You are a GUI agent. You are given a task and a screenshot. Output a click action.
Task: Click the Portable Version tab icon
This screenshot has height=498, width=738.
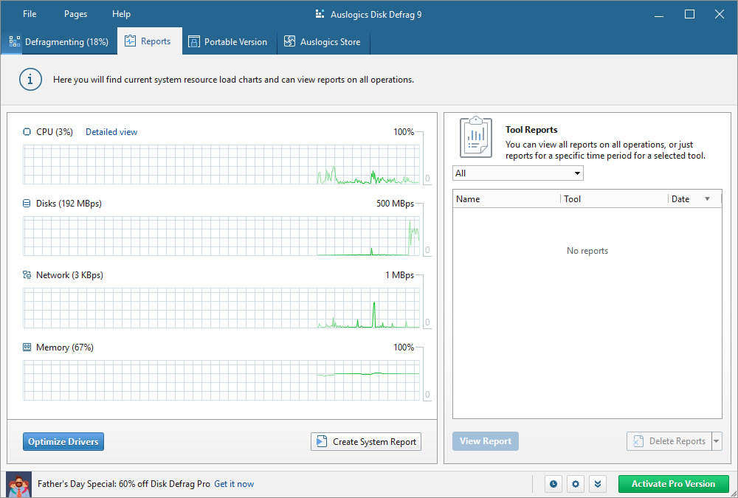(x=194, y=42)
